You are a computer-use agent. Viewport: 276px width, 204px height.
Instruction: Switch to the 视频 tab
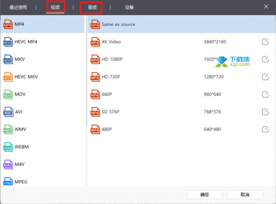pos(55,7)
